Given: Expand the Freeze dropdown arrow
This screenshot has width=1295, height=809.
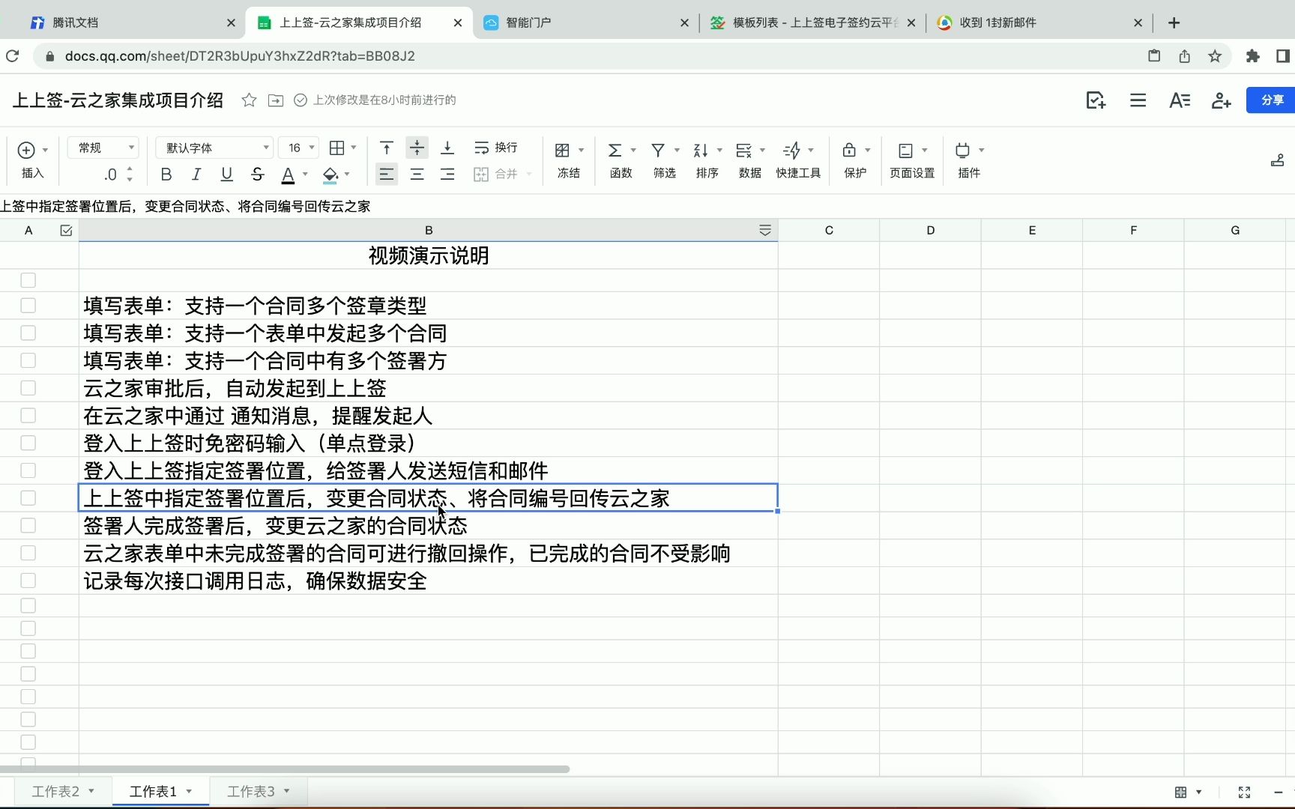Looking at the screenshot, I should 581,151.
